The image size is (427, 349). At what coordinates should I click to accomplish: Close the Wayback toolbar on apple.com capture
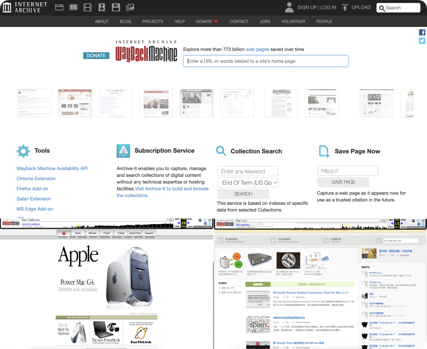click(210, 220)
